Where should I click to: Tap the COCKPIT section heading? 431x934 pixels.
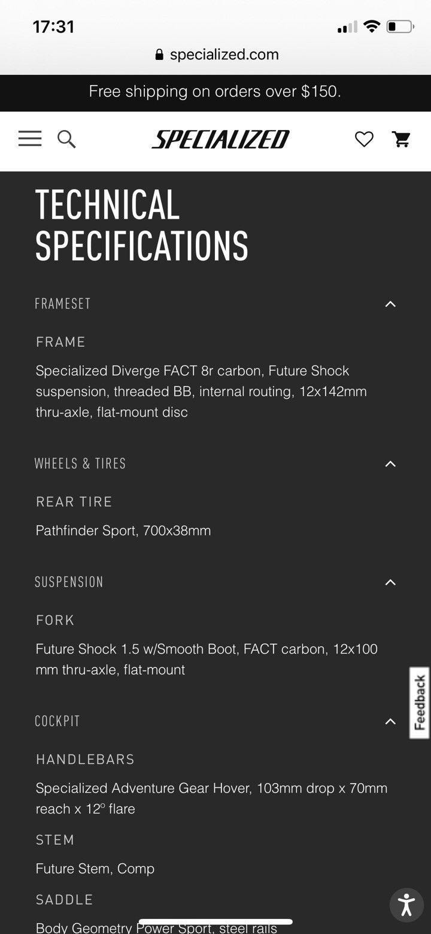click(57, 721)
